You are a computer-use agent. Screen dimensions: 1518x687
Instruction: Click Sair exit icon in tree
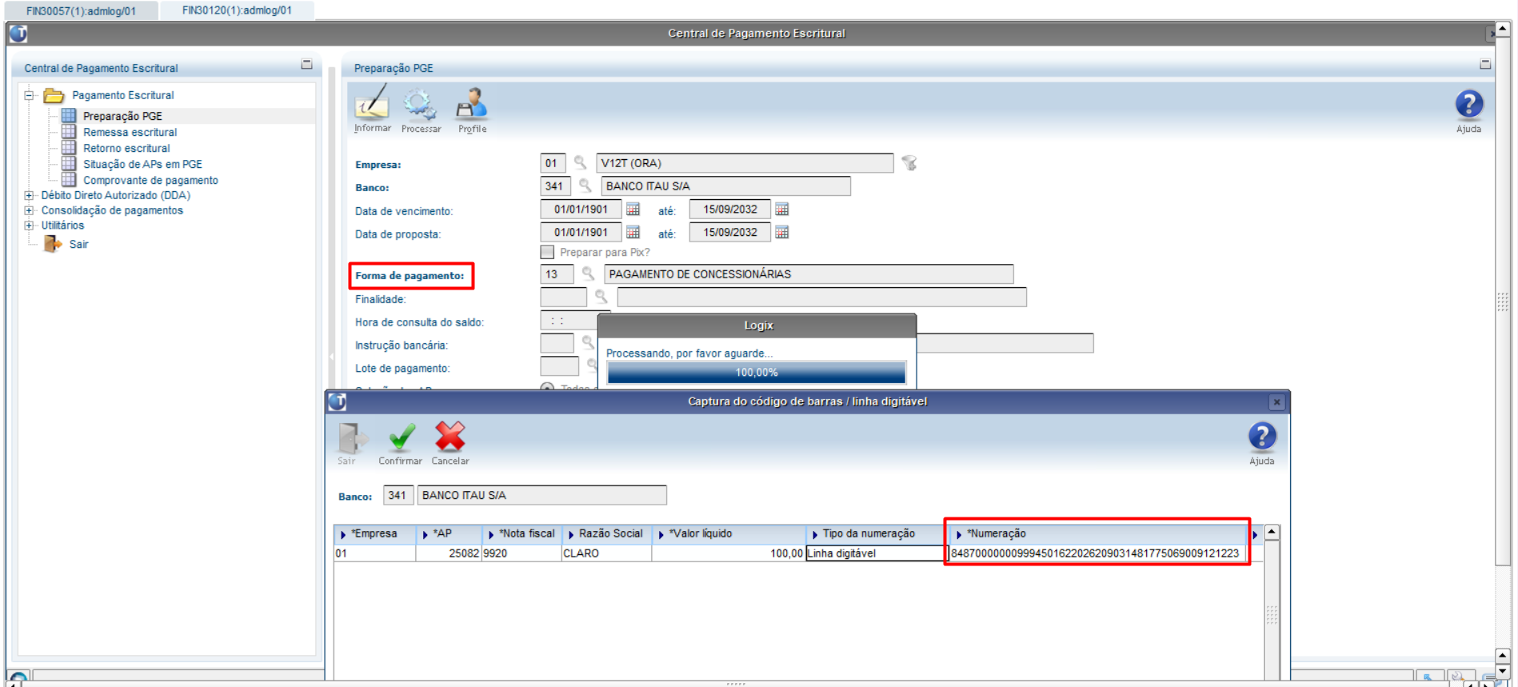(53, 244)
